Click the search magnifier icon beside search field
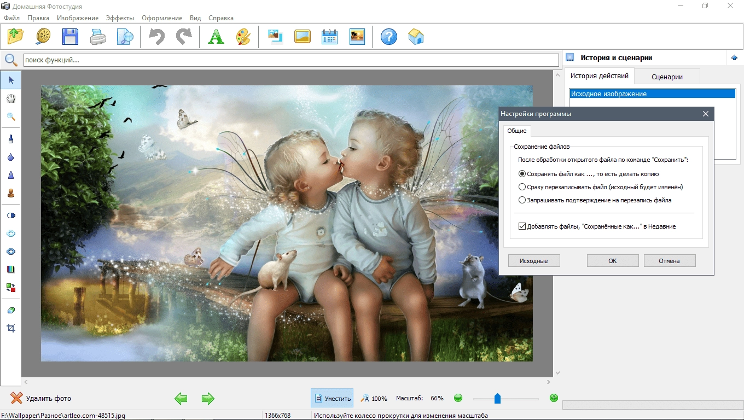Viewport: 744px width, 420px height. (x=11, y=60)
